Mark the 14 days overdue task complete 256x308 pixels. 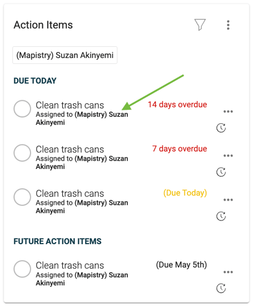pos(22,109)
